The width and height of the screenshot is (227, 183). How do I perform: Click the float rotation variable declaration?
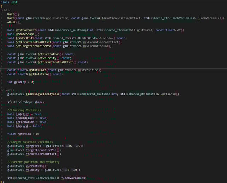[23, 134]
